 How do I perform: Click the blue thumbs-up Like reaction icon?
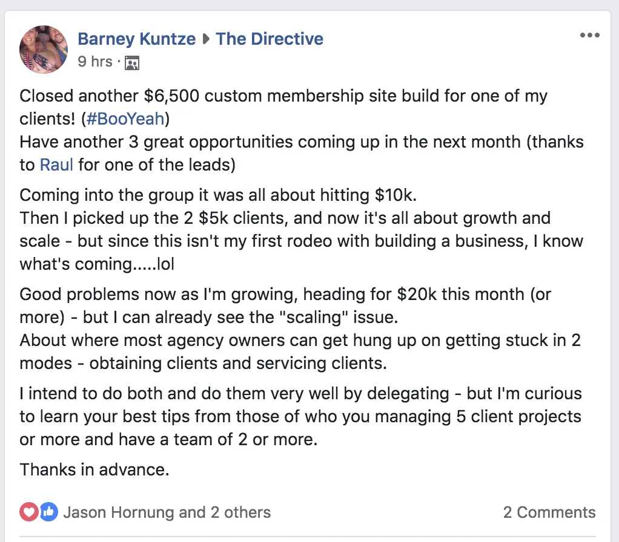(48, 512)
